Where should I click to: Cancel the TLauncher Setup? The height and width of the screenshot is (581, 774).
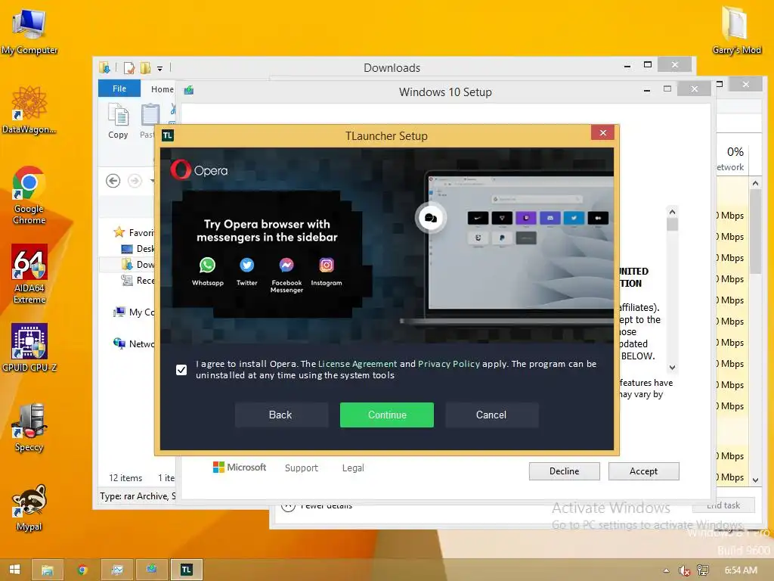[491, 415]
